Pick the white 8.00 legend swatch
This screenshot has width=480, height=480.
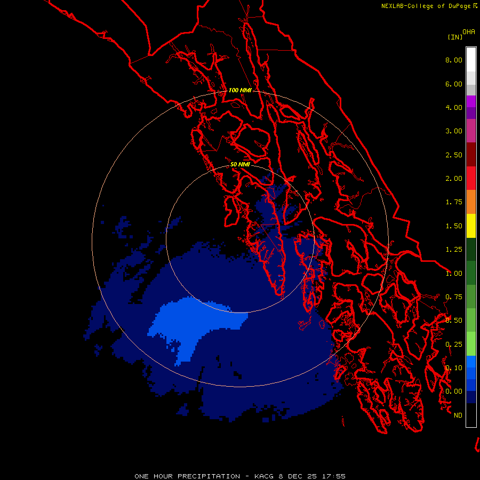471,60
